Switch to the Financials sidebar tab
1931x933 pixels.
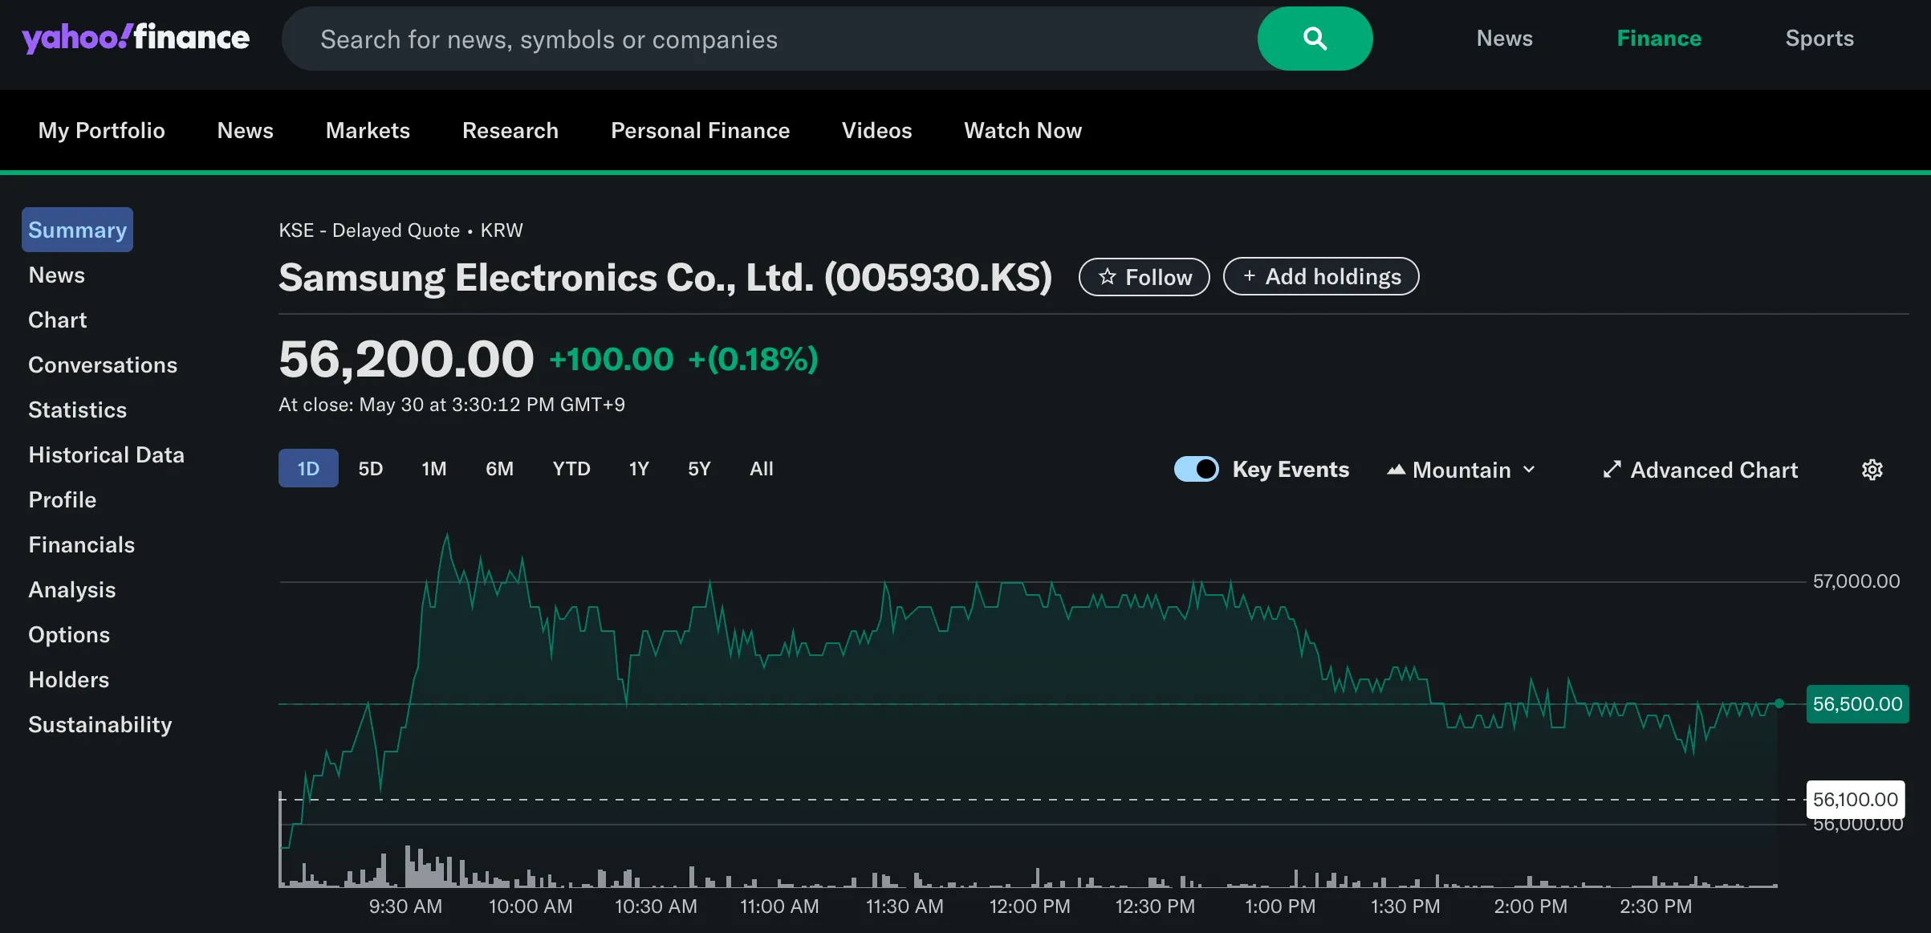point(81,544)
